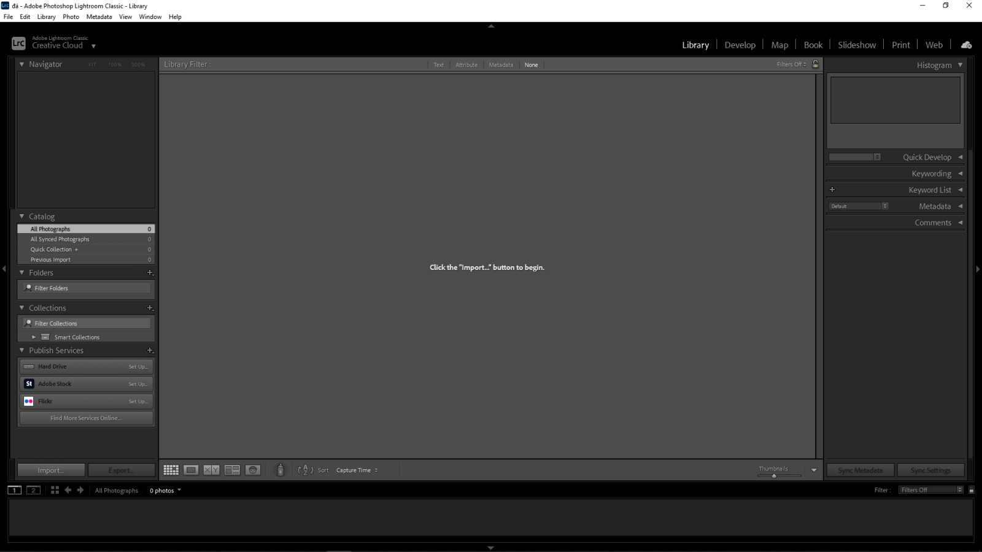Open Compare view
The image size is (982, 552).
[x=212, y=470]
